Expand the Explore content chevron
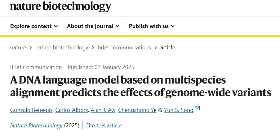This screenshot has width=280, height=131. 56,26
